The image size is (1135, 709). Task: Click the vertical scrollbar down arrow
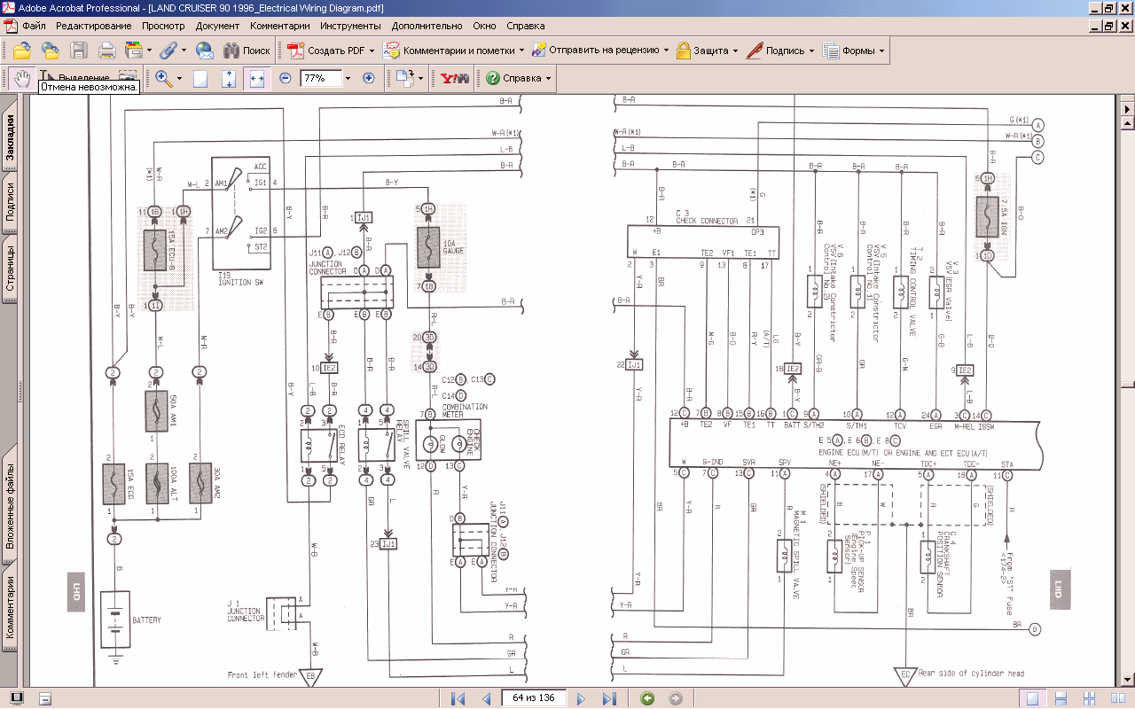1127,680
